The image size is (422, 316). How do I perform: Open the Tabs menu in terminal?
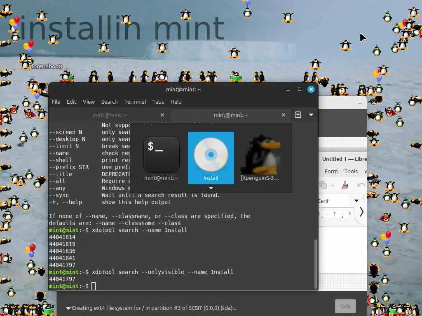(x=158, y=102)
